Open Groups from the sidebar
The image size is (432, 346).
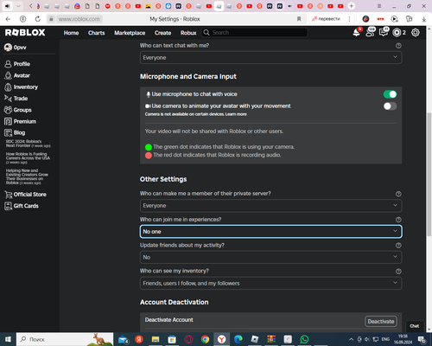[x=18, y=110]
